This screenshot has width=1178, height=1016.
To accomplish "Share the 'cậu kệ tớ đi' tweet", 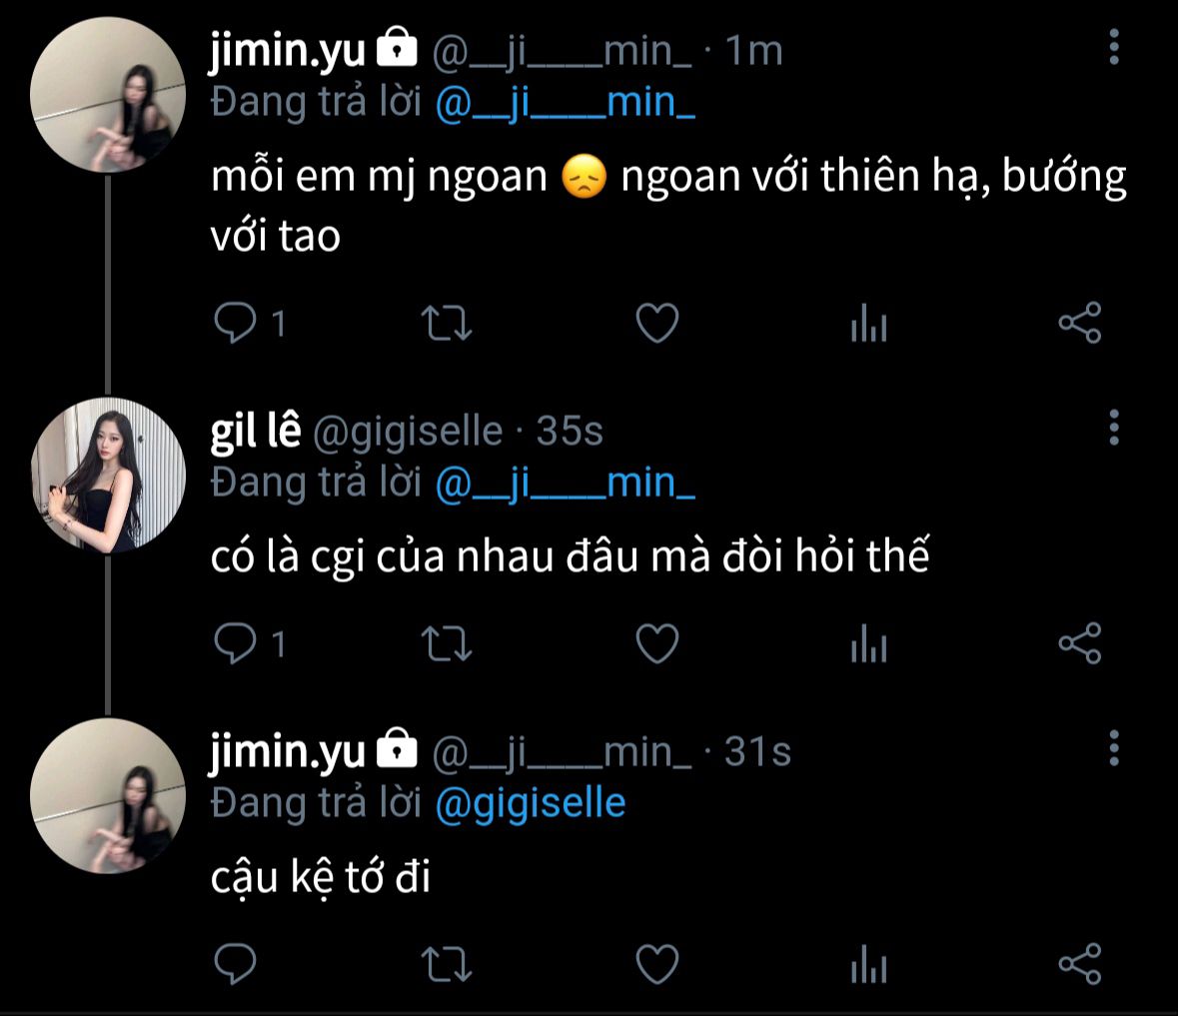I will (x=1079, y=964).
